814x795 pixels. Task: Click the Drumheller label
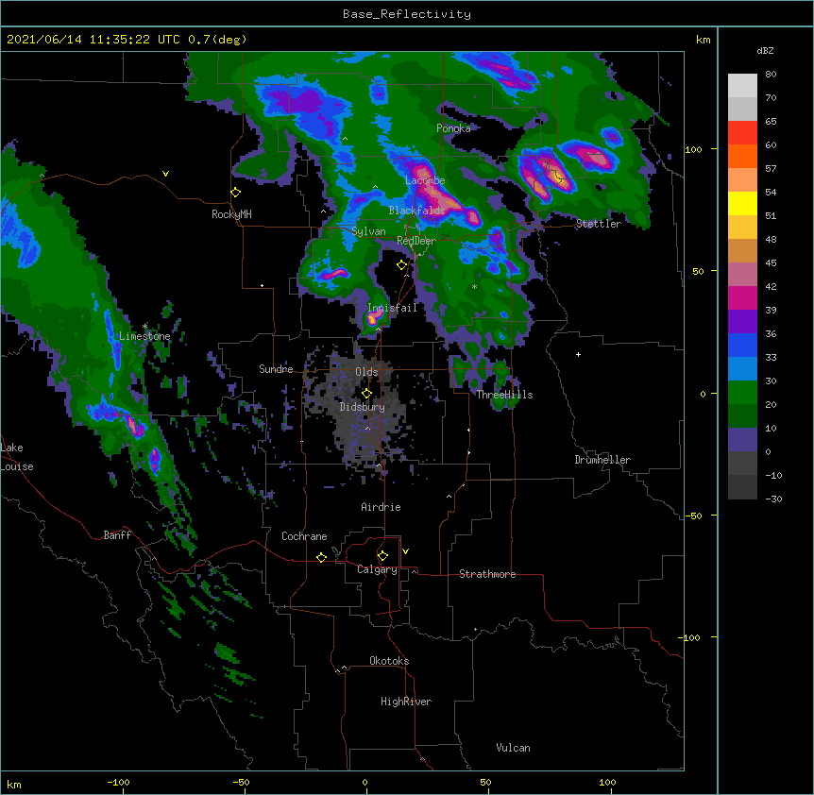(602, 460)
